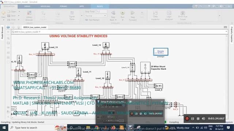This screenshot has width=234, height=131.
Task: Expand the Run dropdown arrow
Action: (x=122, y=20)
